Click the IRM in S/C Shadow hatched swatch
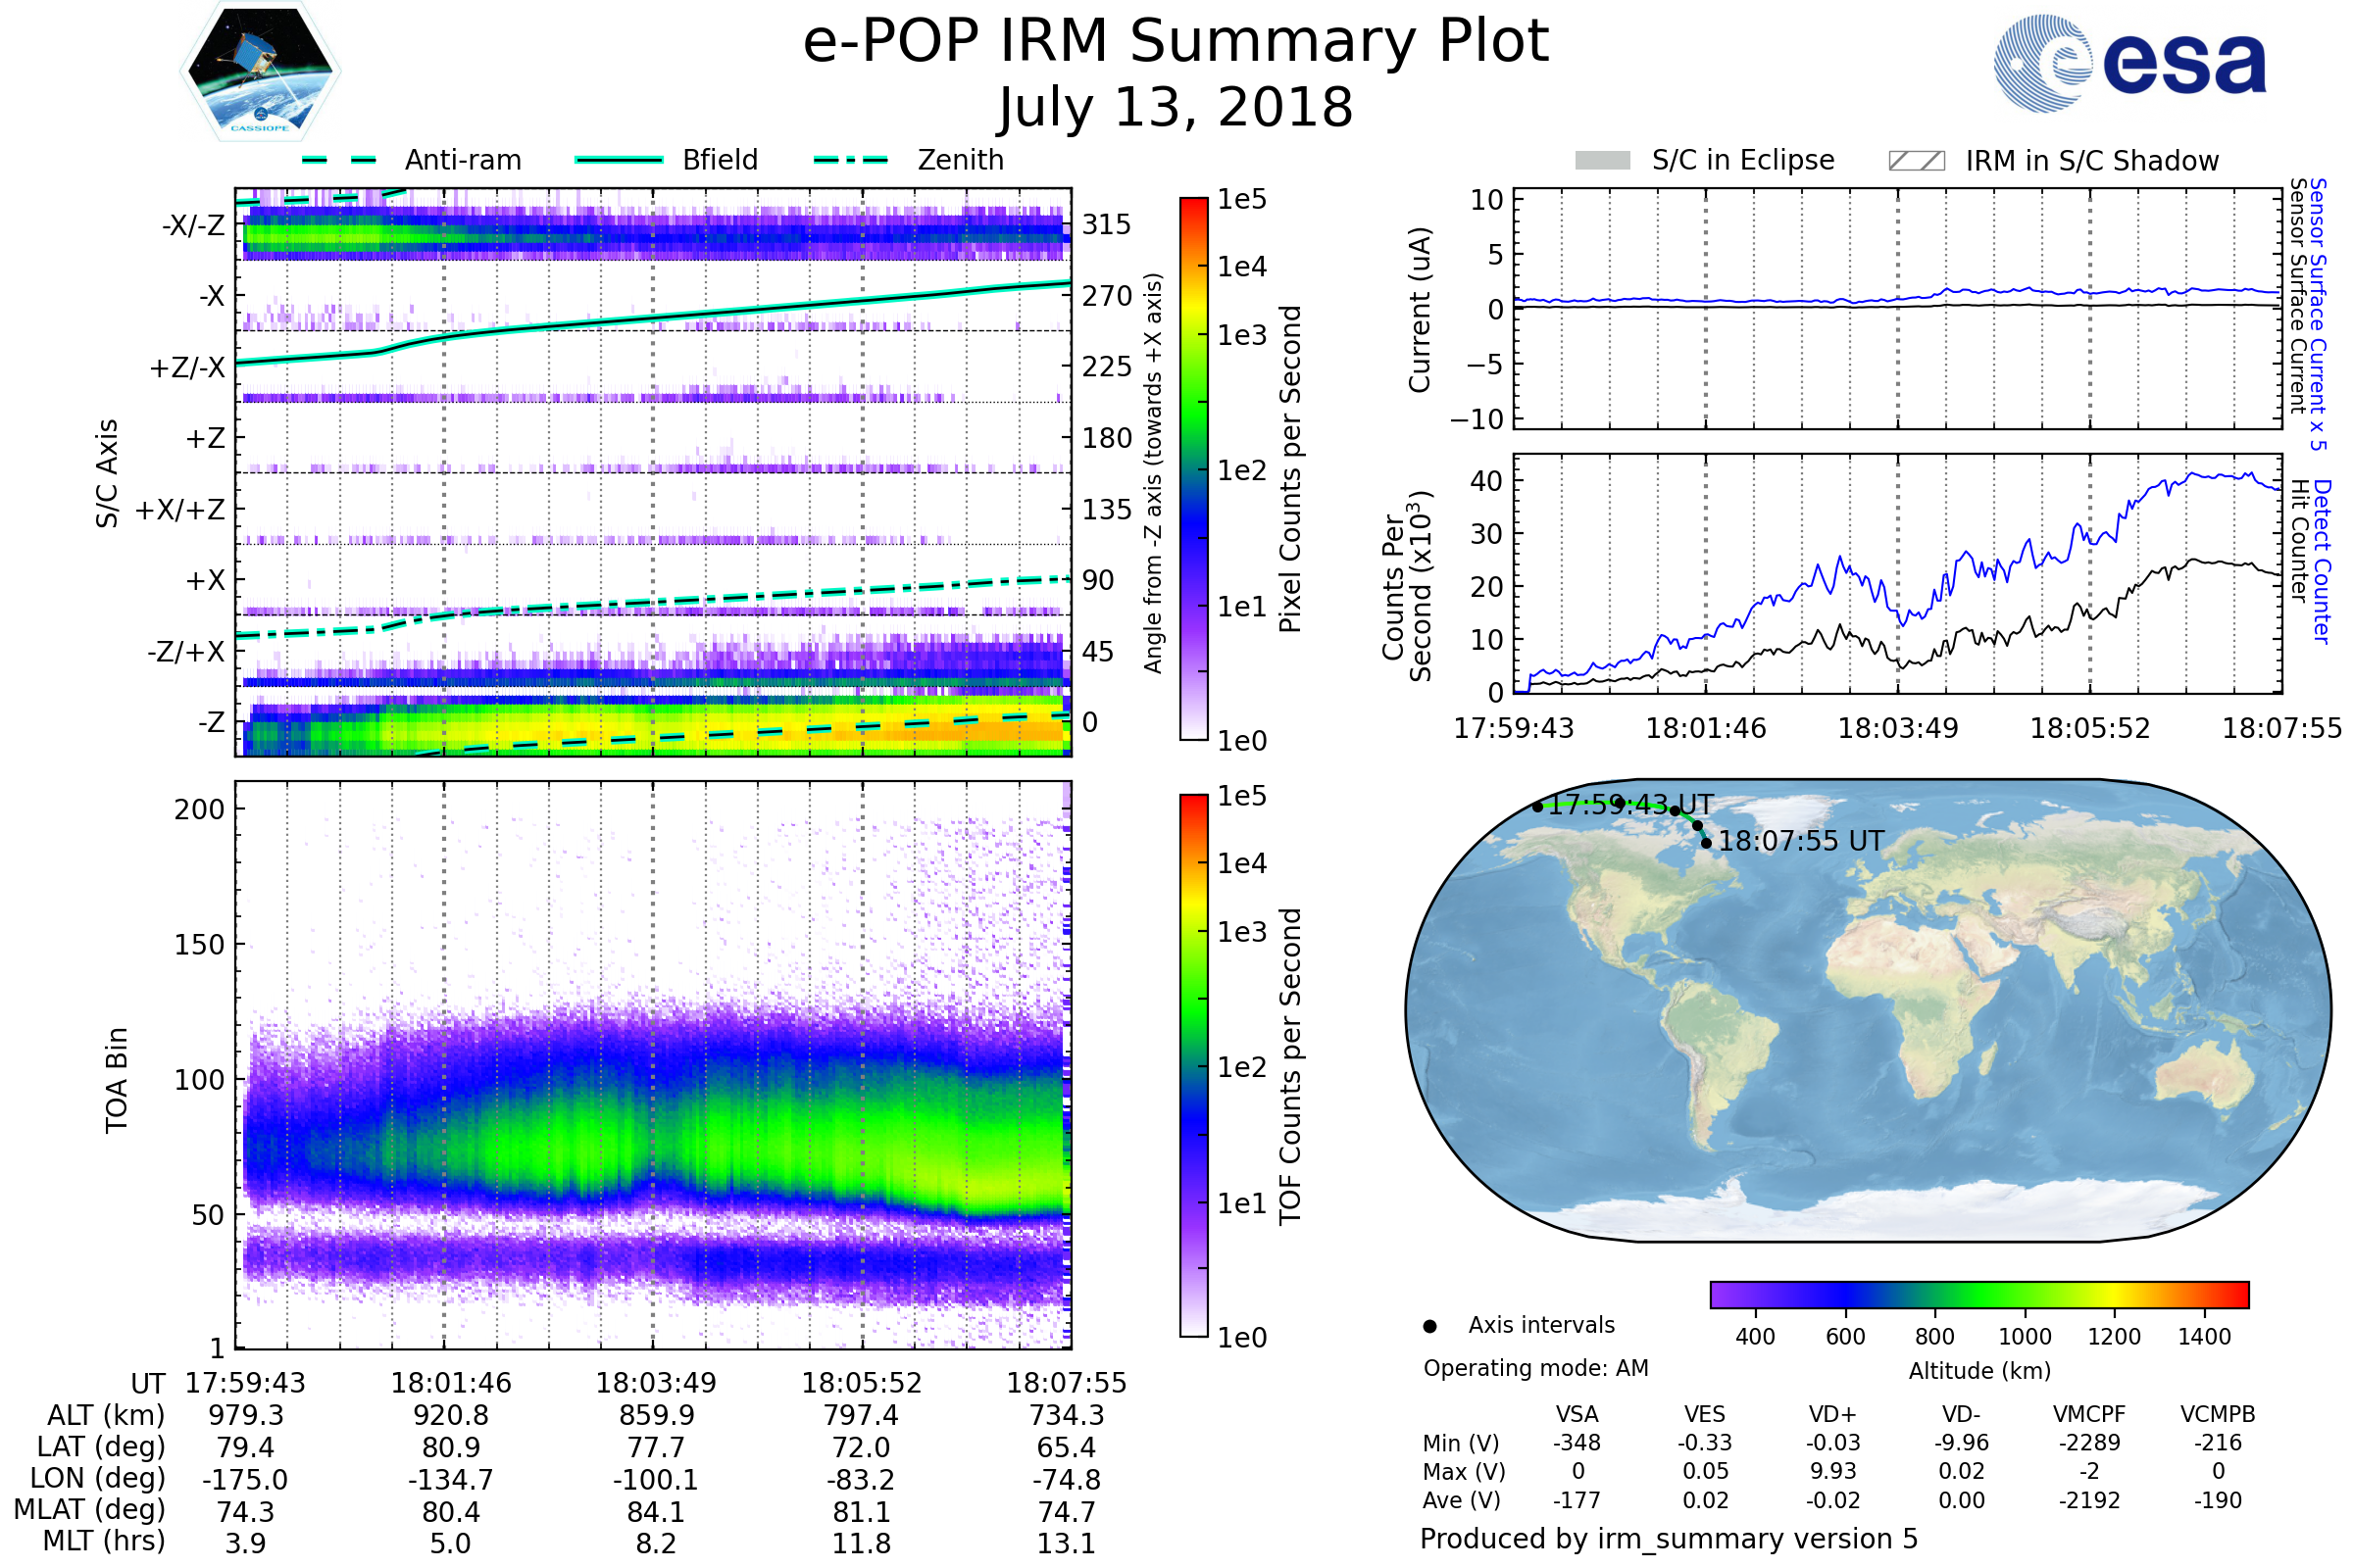Viewport: 2353px width, 1568px height. click(1916, 161)
